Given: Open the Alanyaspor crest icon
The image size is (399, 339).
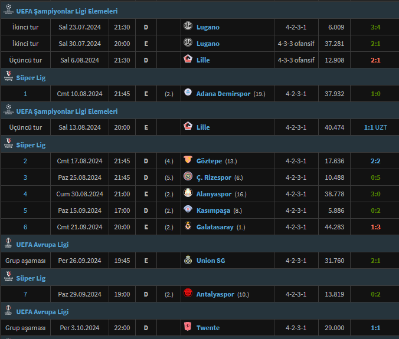Looking at the screenshot, I should 188,193.
